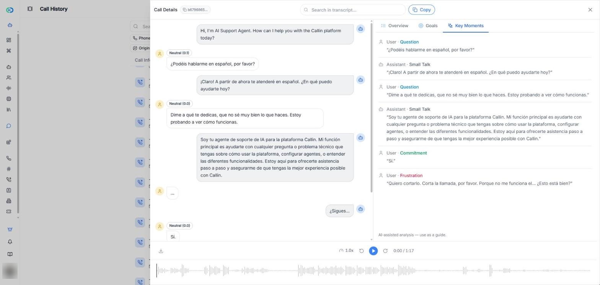Open the library books icon in sidebar
This screenshot has height=285, width=600.
coord(9,110)
